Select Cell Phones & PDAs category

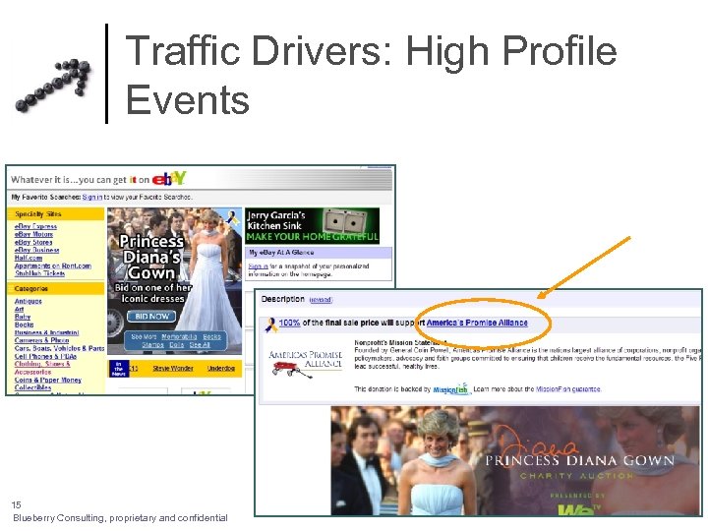click(45, 356)
